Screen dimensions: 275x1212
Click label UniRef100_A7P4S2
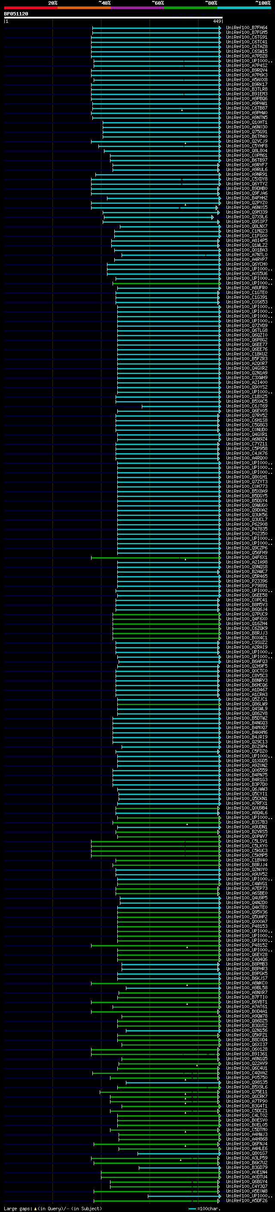[x=247, y=65]
